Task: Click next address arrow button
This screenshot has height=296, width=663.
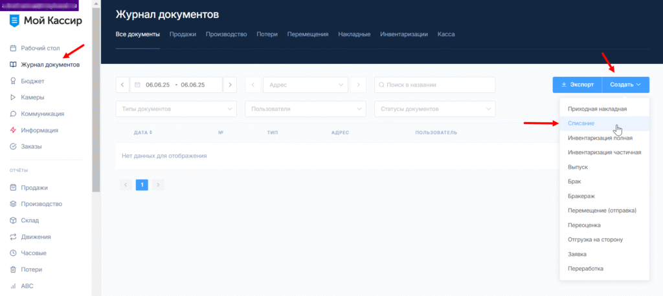Action: click(358, 85)
